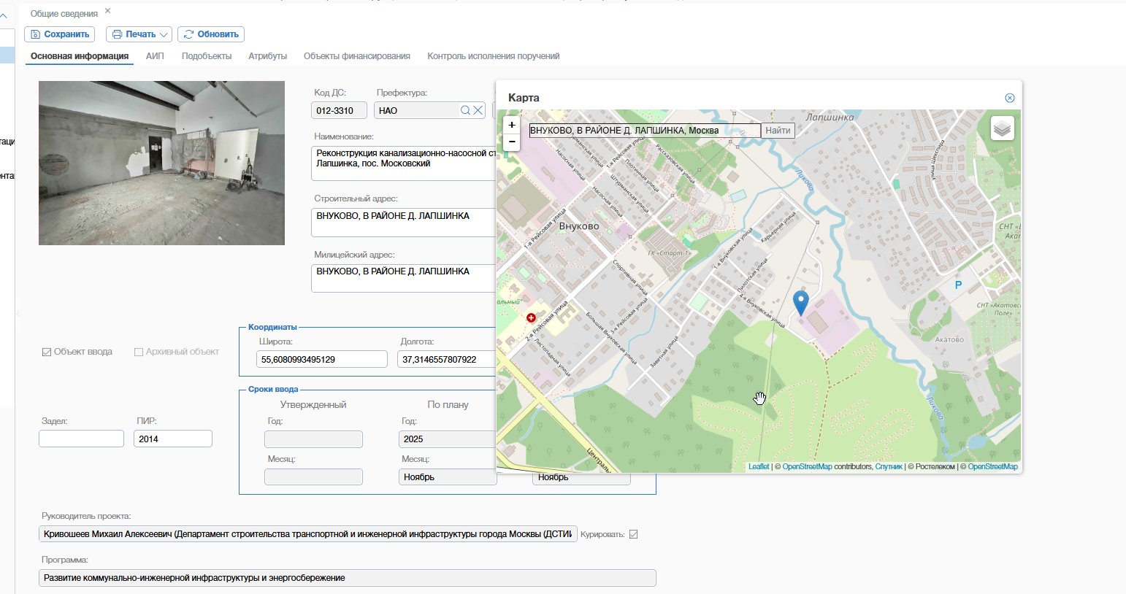Screen dimensions: 1126x594
Task: Toggle the Архивный объект checkbox
Action: coord(139,352)
